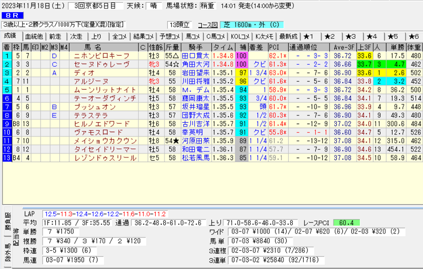Open the 最新成 tab
Image resolution: width=423 pixels, height=269 pixels.
[288, 36]
